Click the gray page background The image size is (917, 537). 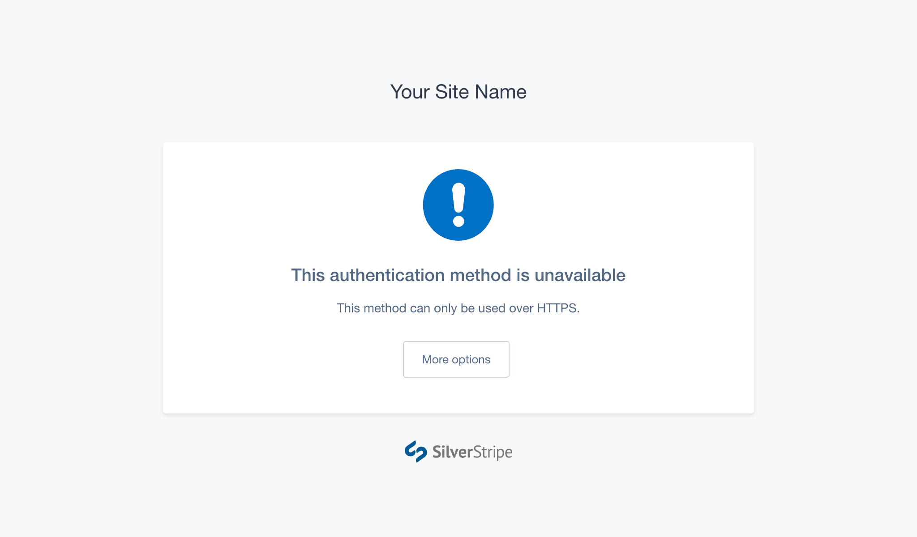click(x=81, y=268)
